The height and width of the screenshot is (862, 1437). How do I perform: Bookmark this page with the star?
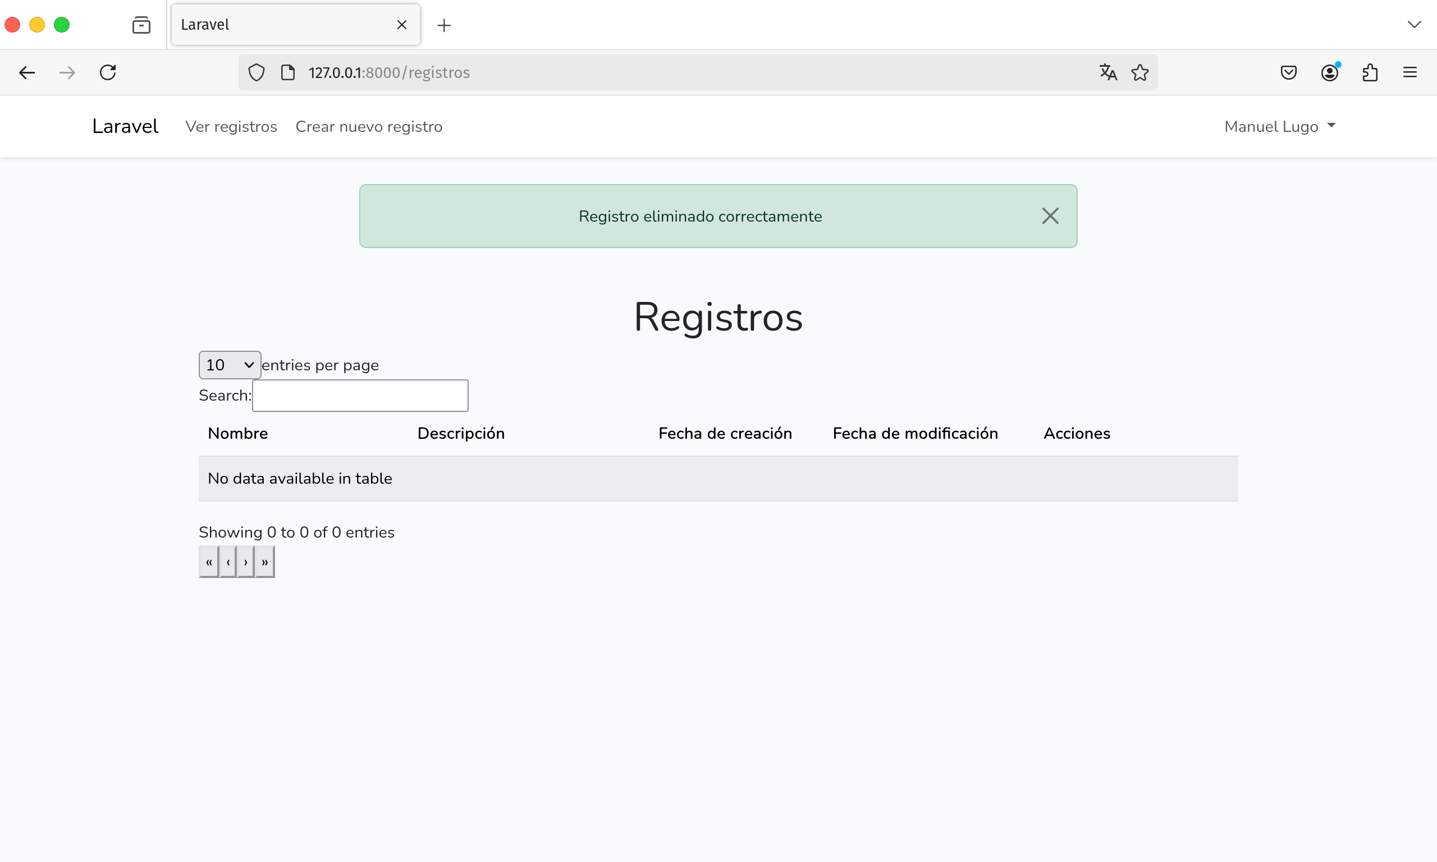1139,72
